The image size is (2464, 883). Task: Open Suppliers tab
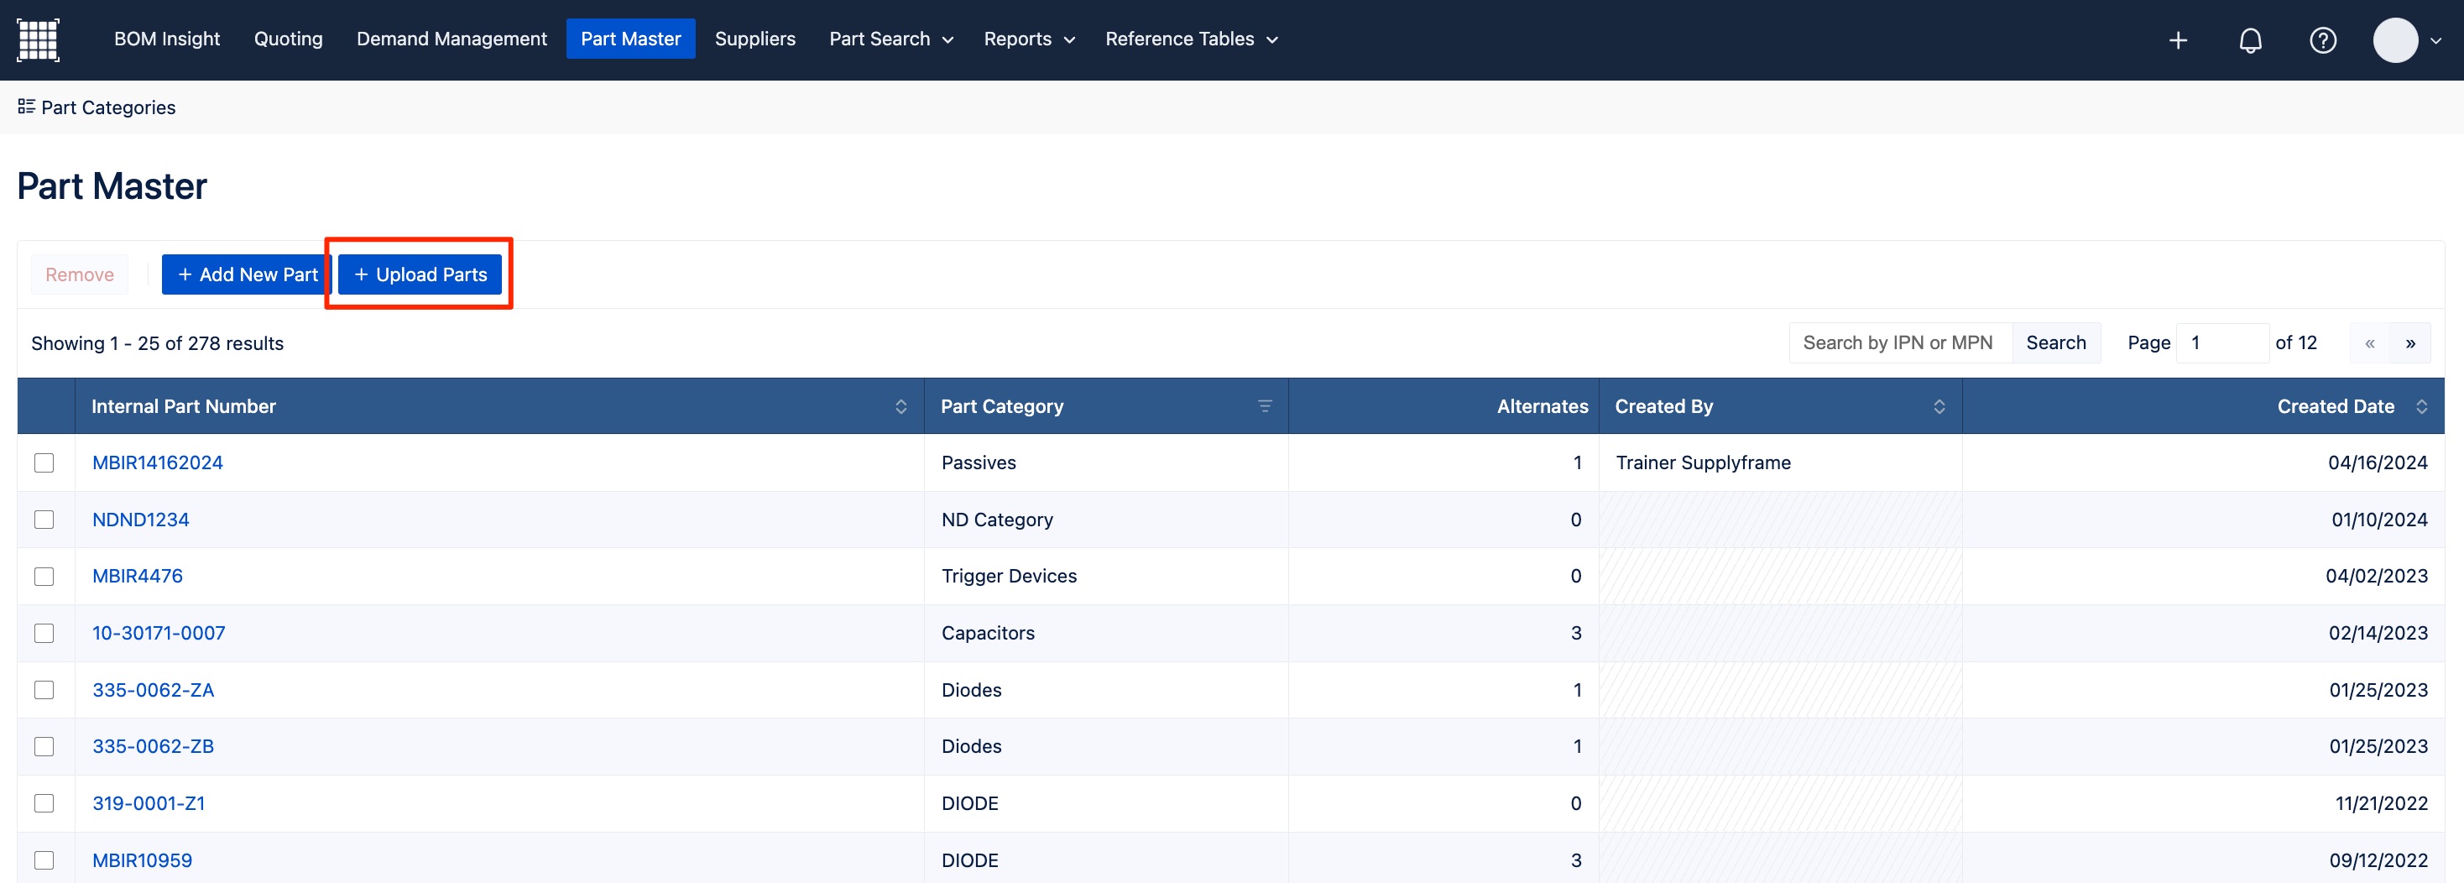[754, 39]
